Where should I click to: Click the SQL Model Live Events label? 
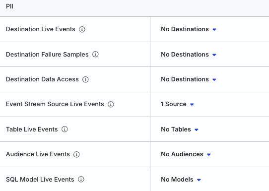[40, 180]
